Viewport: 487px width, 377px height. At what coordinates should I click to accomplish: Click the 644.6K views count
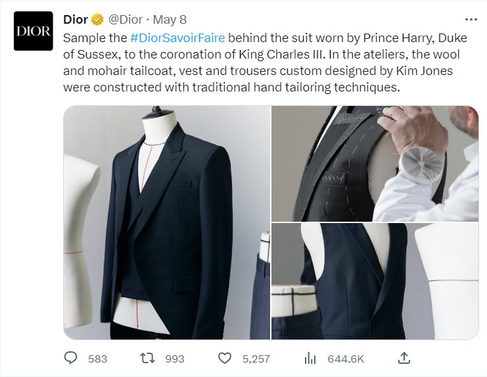345,359
